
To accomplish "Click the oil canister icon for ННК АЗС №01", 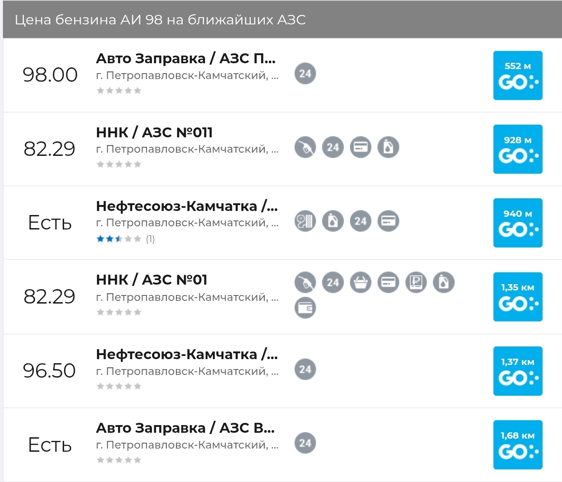I will (x=443, y=282).
